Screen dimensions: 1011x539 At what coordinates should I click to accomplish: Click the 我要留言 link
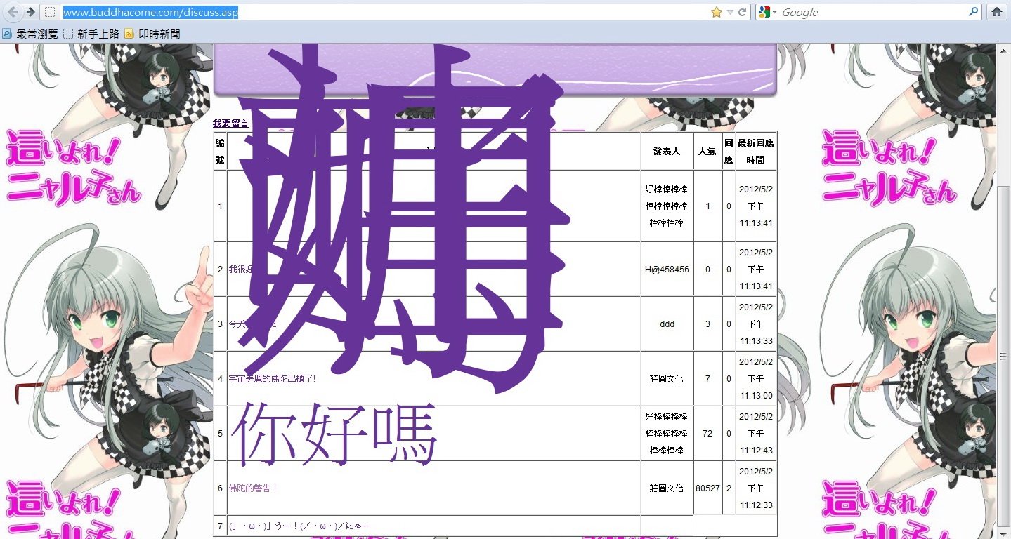pyautogui.click(x=230, y=123)
